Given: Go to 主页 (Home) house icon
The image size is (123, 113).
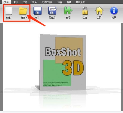Looking at the screenshot, I should tap(99, 11).
